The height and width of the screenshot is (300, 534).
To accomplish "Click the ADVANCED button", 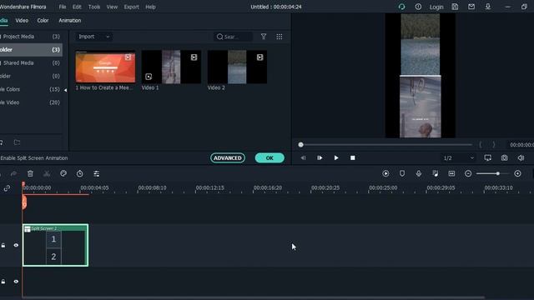I will click(228, 157).
